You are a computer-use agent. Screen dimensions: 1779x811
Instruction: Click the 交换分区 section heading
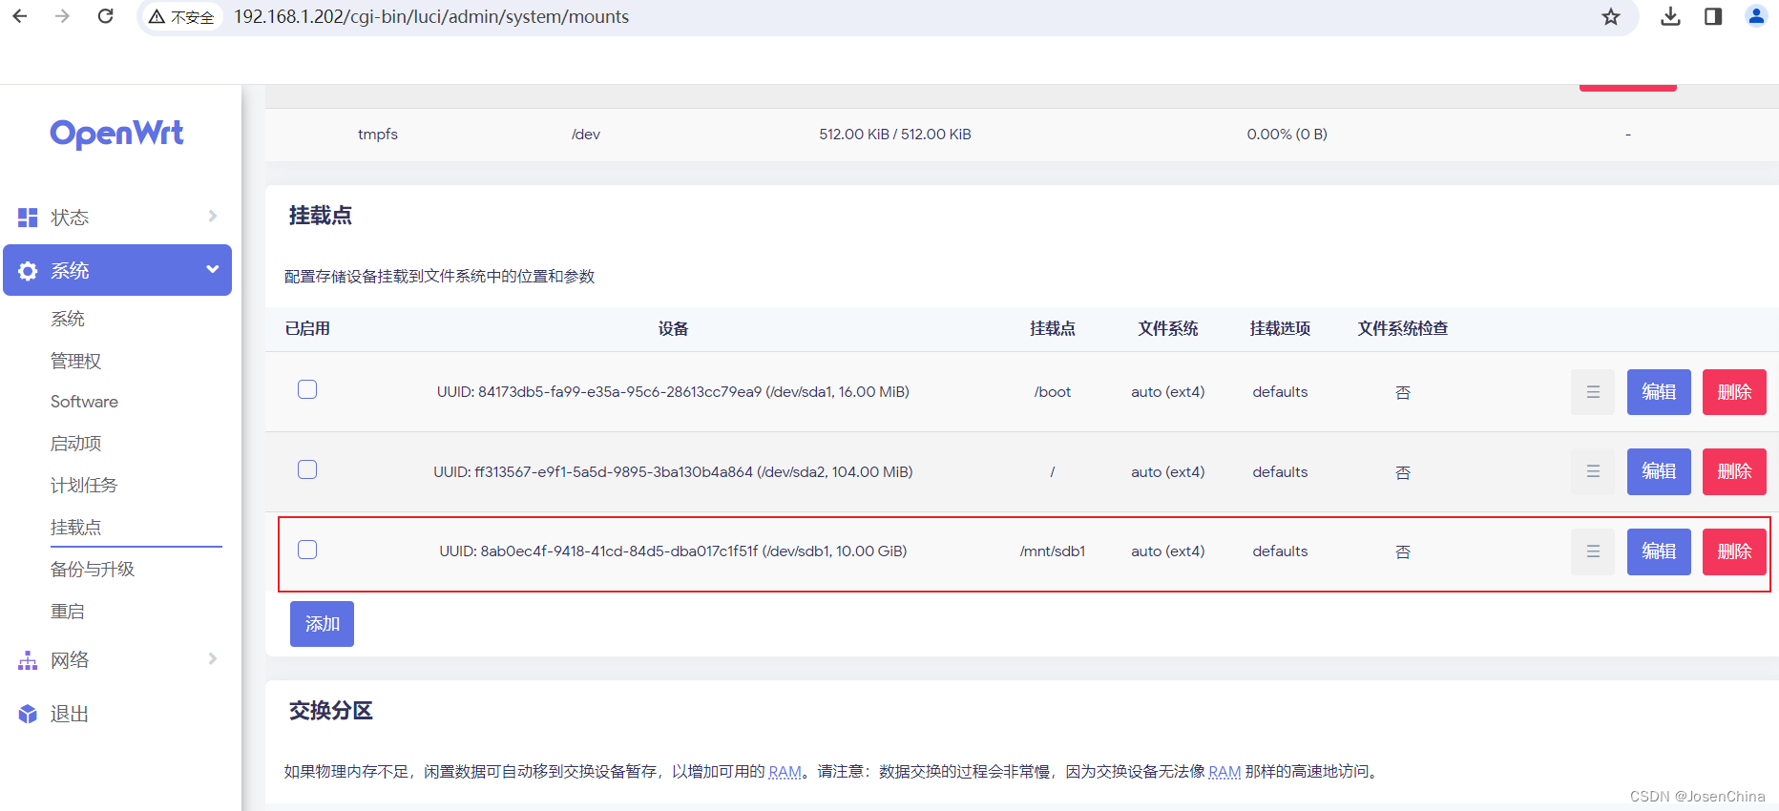tap(330, 711)
